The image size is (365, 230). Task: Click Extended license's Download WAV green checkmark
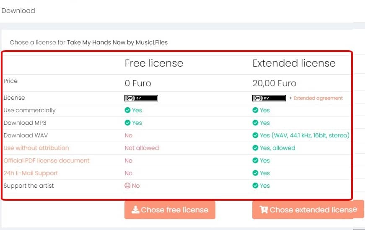pos(255,135)
